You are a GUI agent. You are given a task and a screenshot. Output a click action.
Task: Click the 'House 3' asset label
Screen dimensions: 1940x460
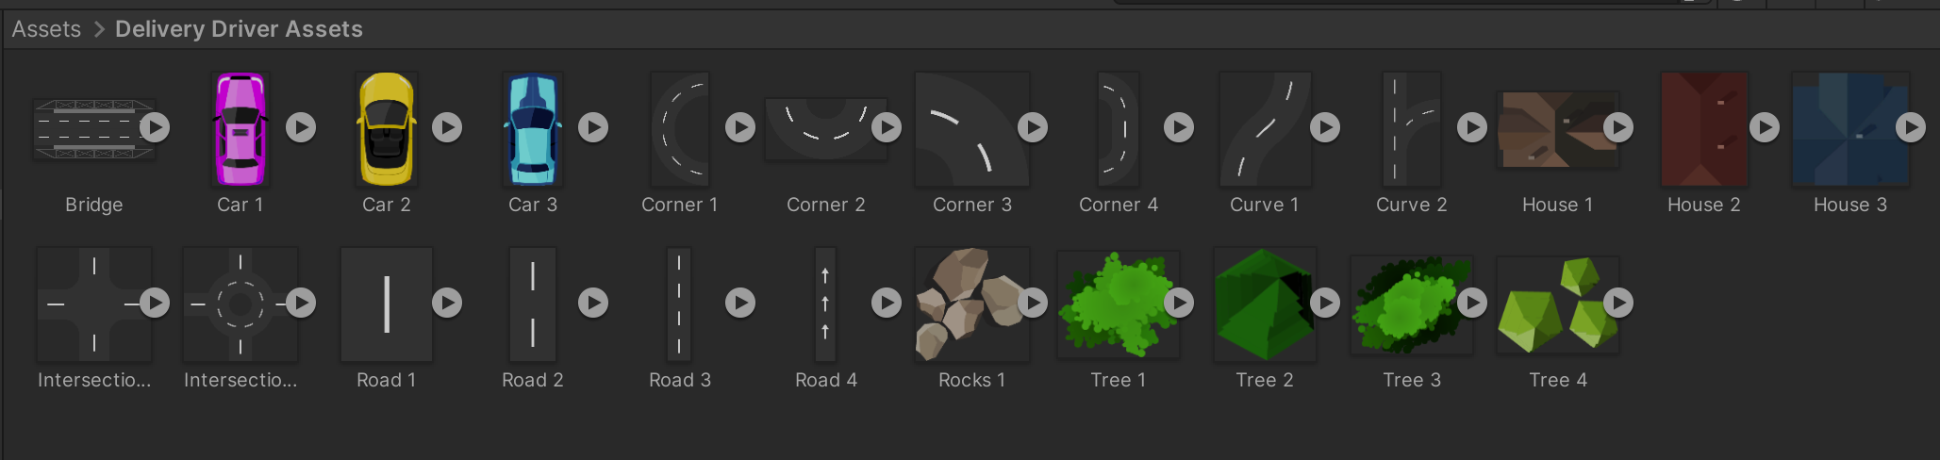pos(1850,205)
